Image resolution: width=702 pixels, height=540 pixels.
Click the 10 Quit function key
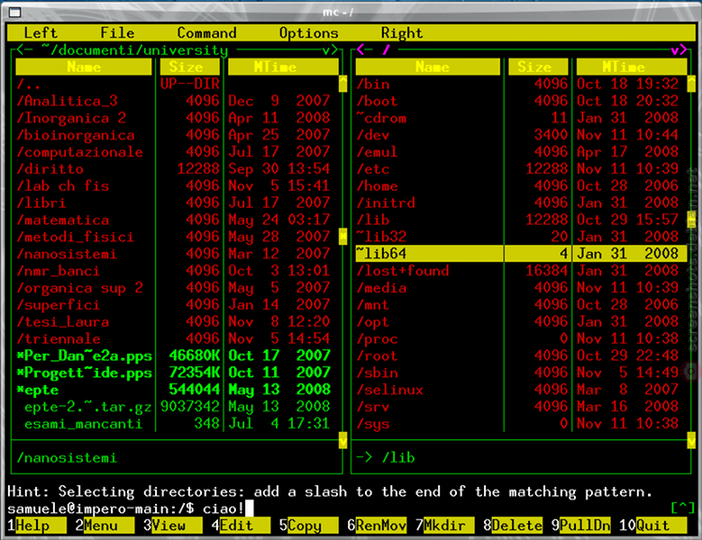(653, 526)
